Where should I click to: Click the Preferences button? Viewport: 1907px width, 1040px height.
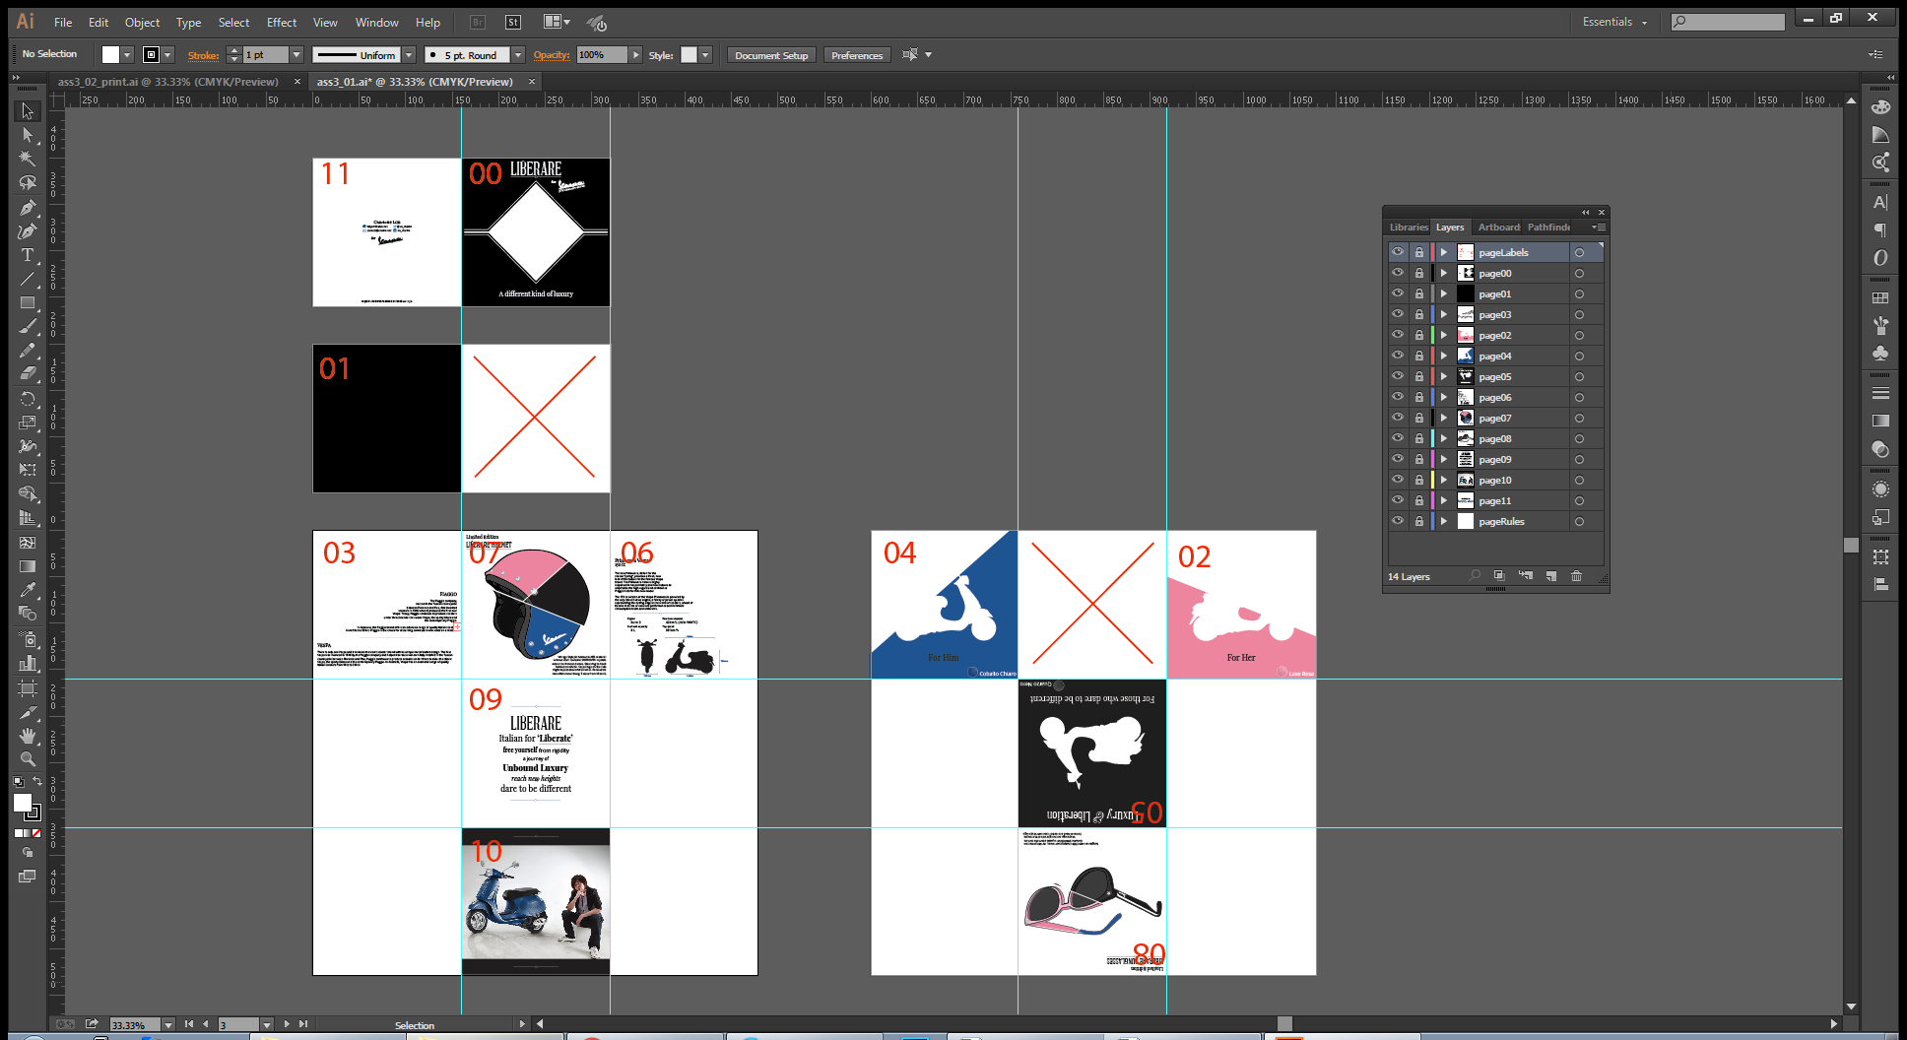click(857, 55)
